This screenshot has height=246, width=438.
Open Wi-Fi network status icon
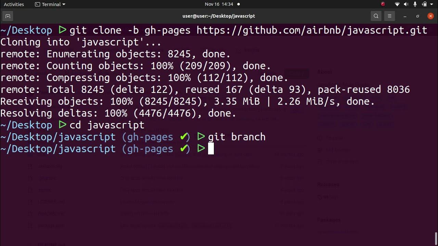click(x=397, y=4)
